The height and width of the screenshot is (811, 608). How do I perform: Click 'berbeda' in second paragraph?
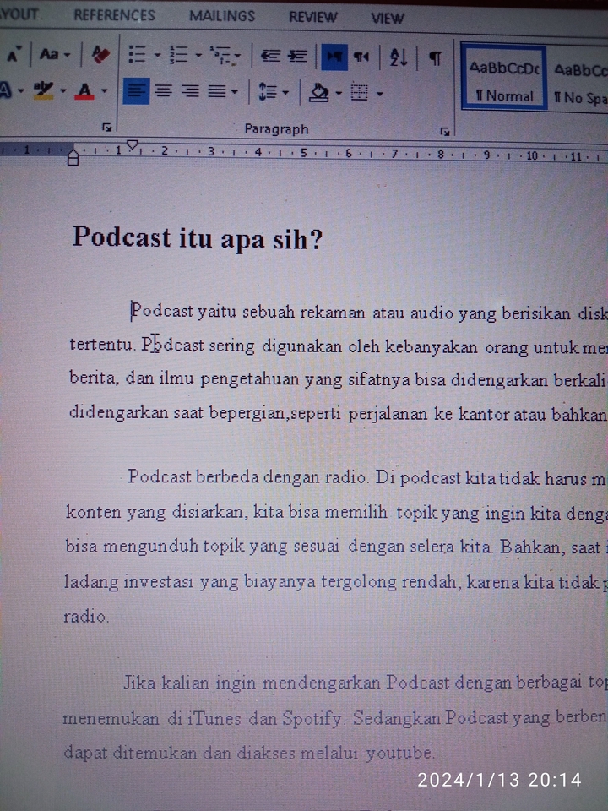coord(227,476)
